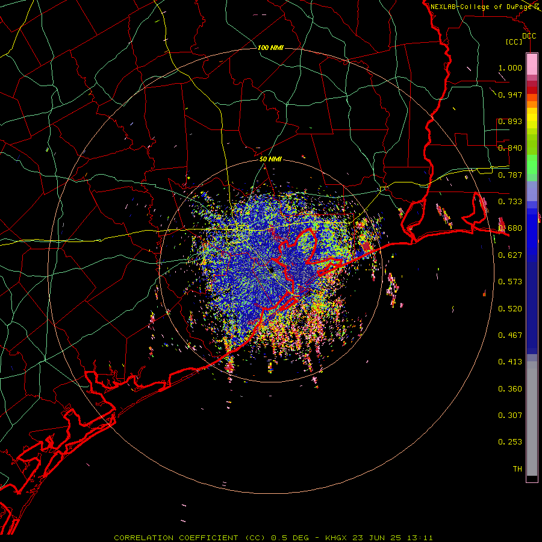Click the 0.307 scale value
542x542 pixels.
[510, 416]
